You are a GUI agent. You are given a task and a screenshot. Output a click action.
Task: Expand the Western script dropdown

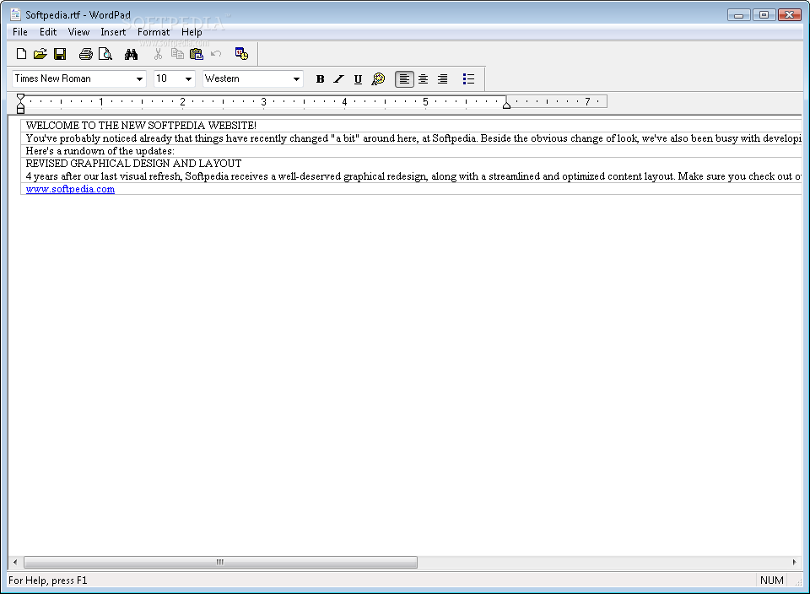[296, 79]
